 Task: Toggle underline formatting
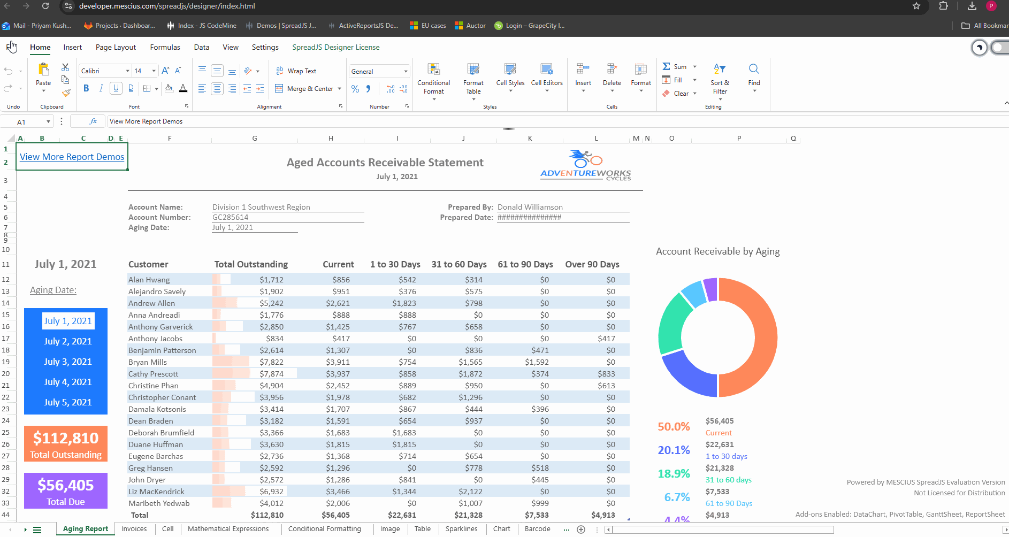tap(116, 88)
